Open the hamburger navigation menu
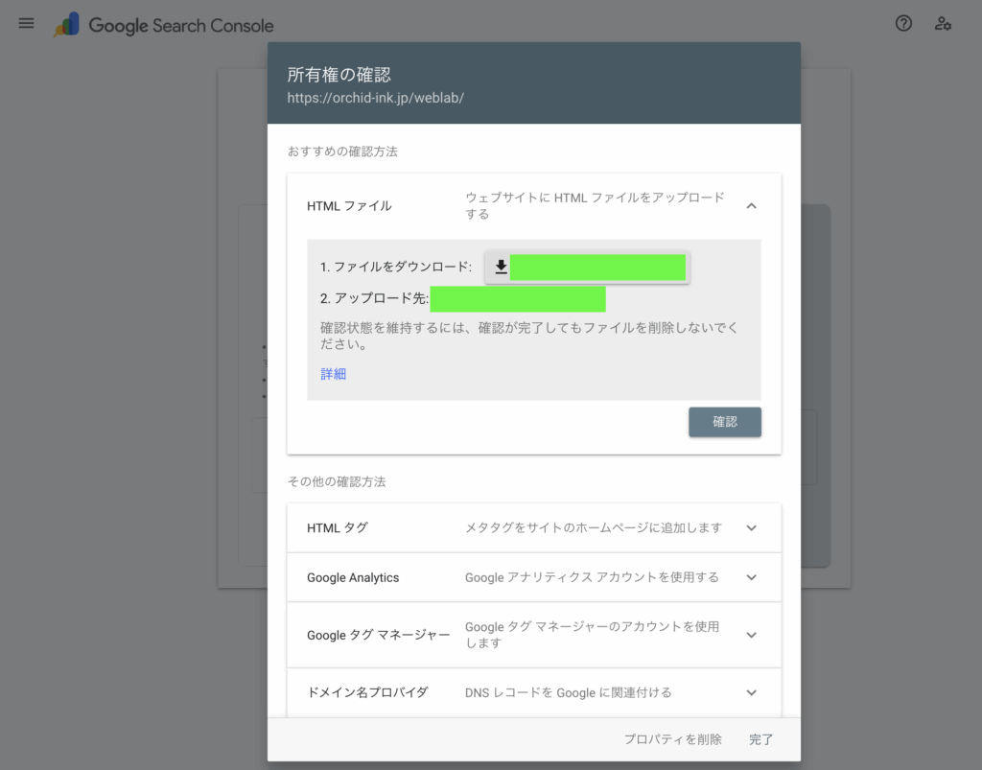This screenshot has width=982, height=770. [26, 24]
